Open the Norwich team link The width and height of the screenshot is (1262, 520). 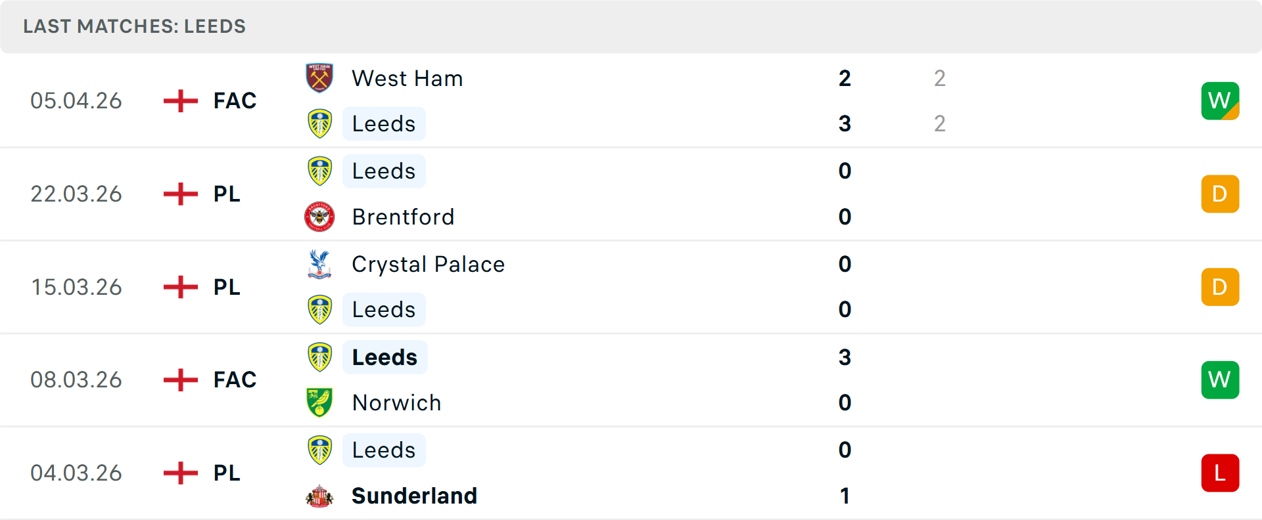click(x=396, y=402)
